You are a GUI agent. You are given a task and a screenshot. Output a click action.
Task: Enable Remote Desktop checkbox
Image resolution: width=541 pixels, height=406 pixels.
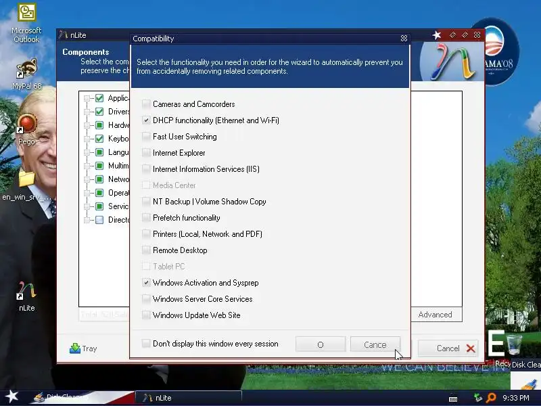click(x=146, y=250)
